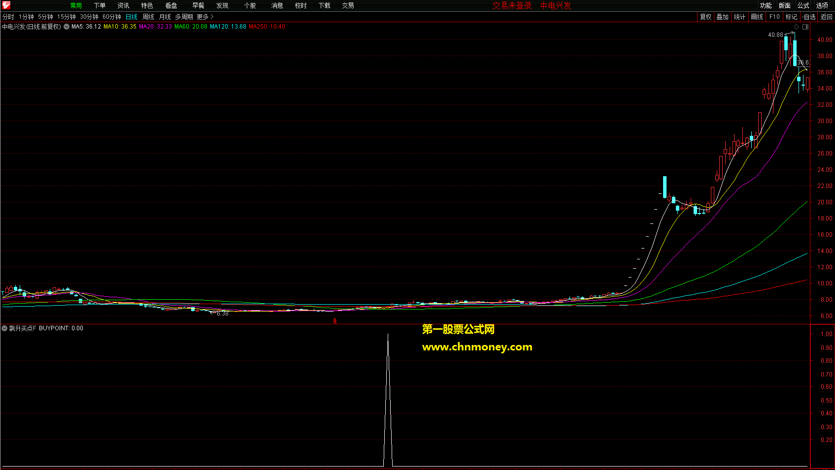This screenshot has height=470, width=835.
Task: Switch to 5分钟 period tab
Action: pyautogui.click(x=45, y=17)
